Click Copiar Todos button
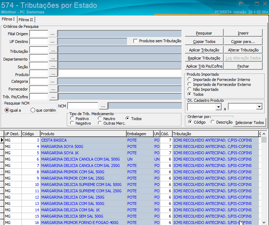This screenshot has height=225, width=269. [x=204, y=42]
